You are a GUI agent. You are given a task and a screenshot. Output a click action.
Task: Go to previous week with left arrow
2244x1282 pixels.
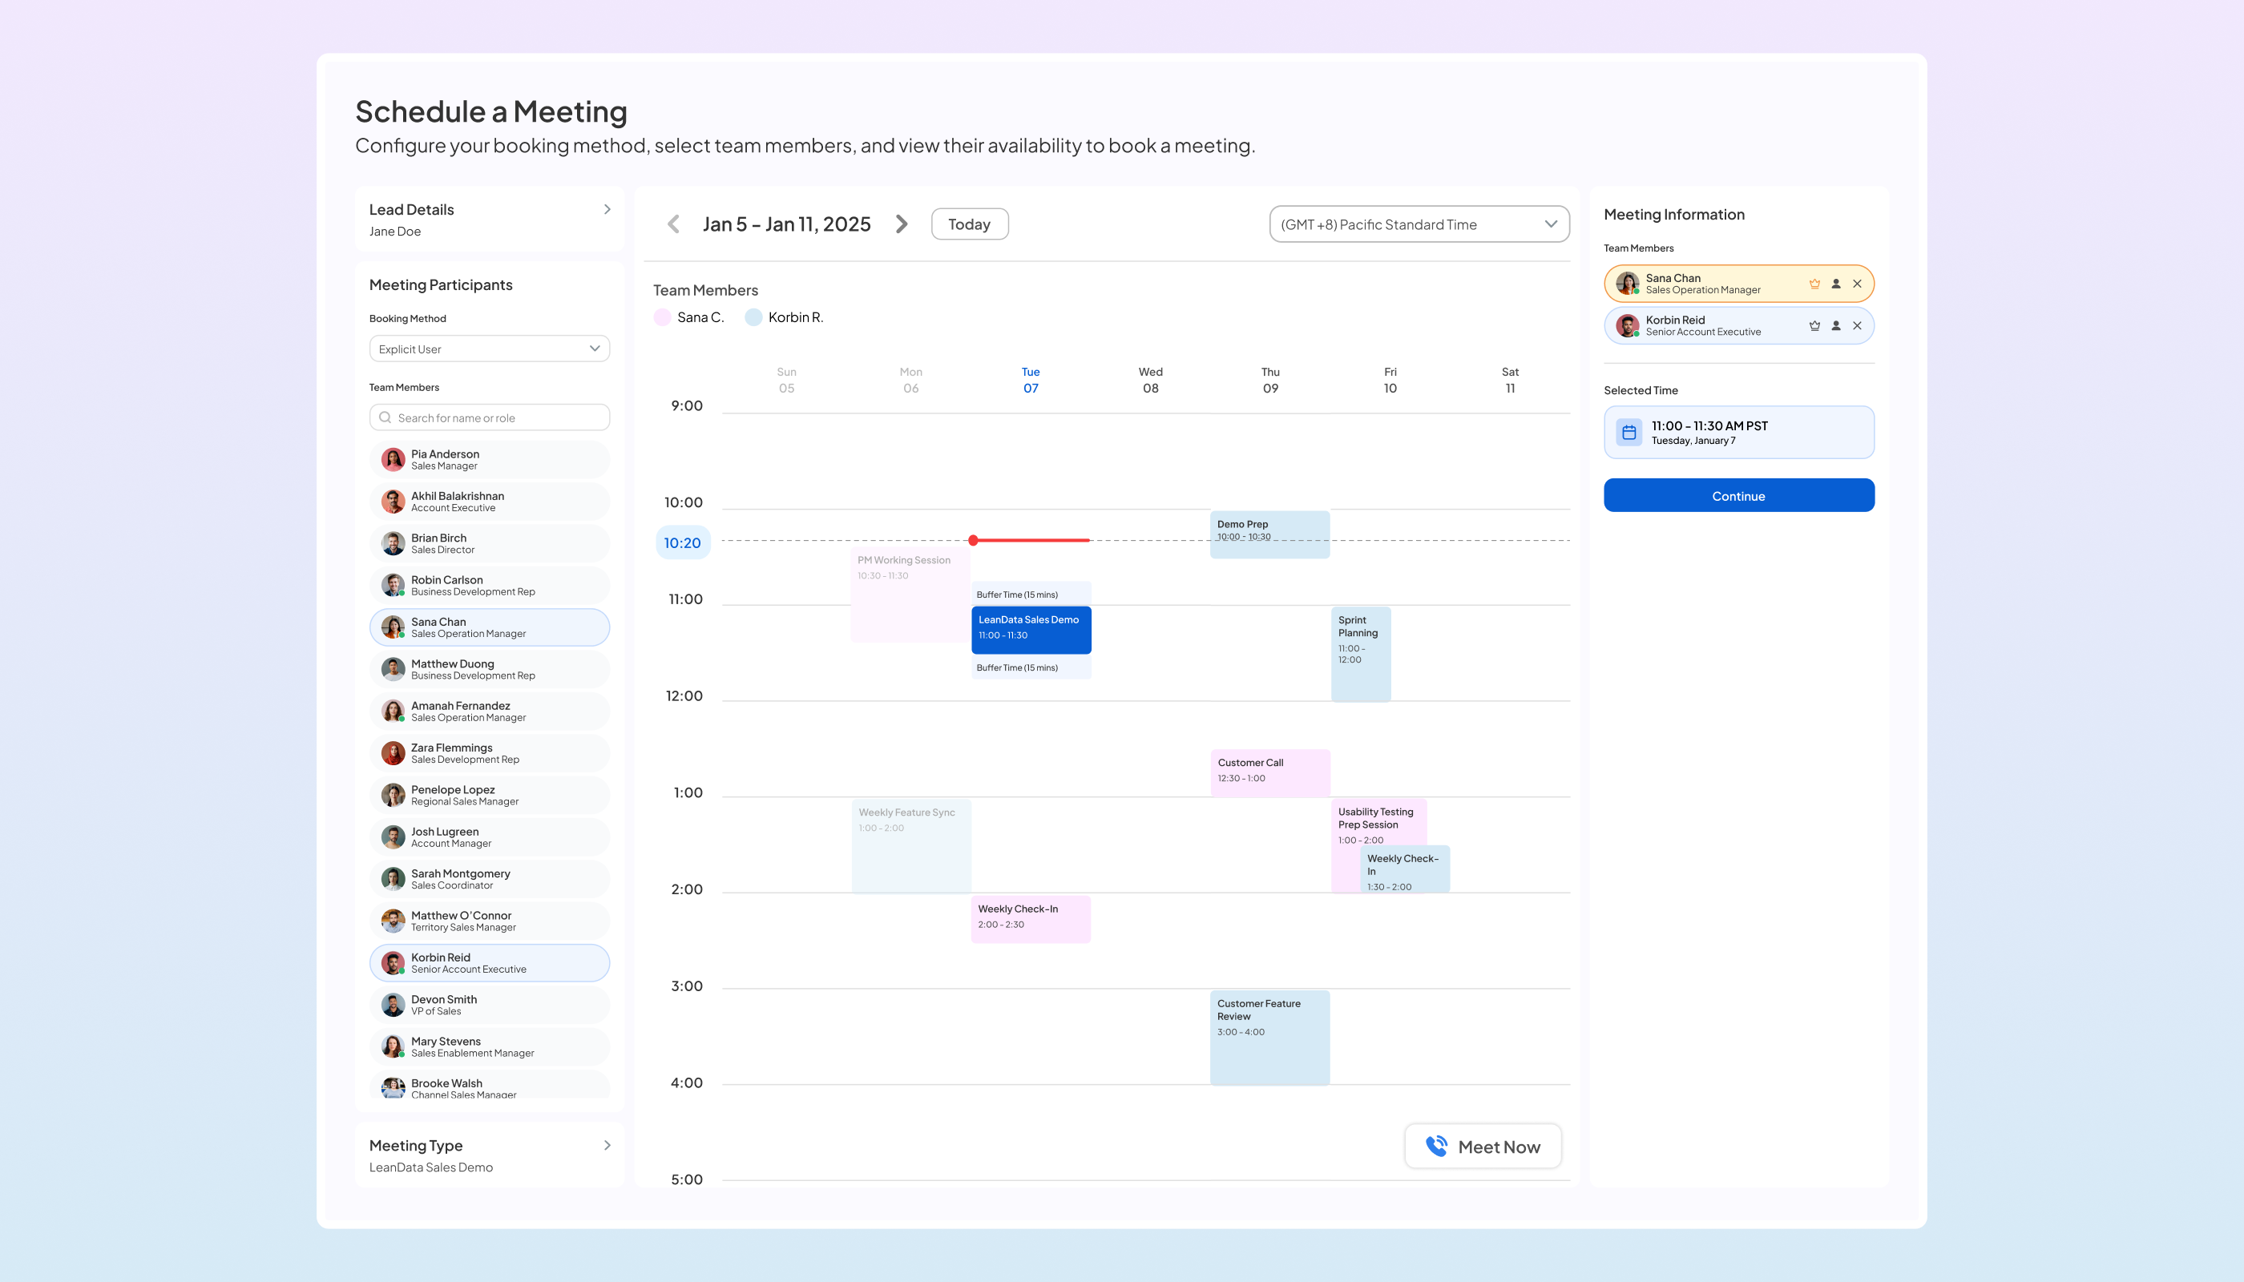(674, 224)
